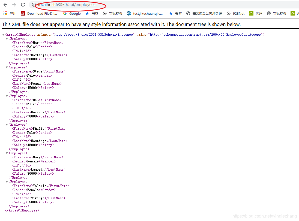Open the 舞器库后台管理系统 bookmark
Screen dimensions: 299x221
[204, 13]
